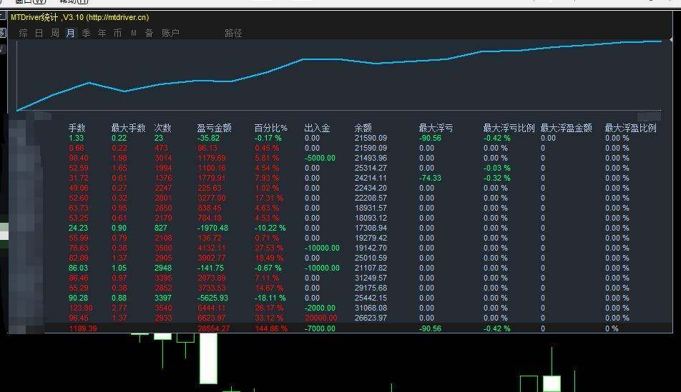The height and width of the screenshot is (392, 681).
Task: Open the 周 weekly statistics tab
Action: point(55,33)
